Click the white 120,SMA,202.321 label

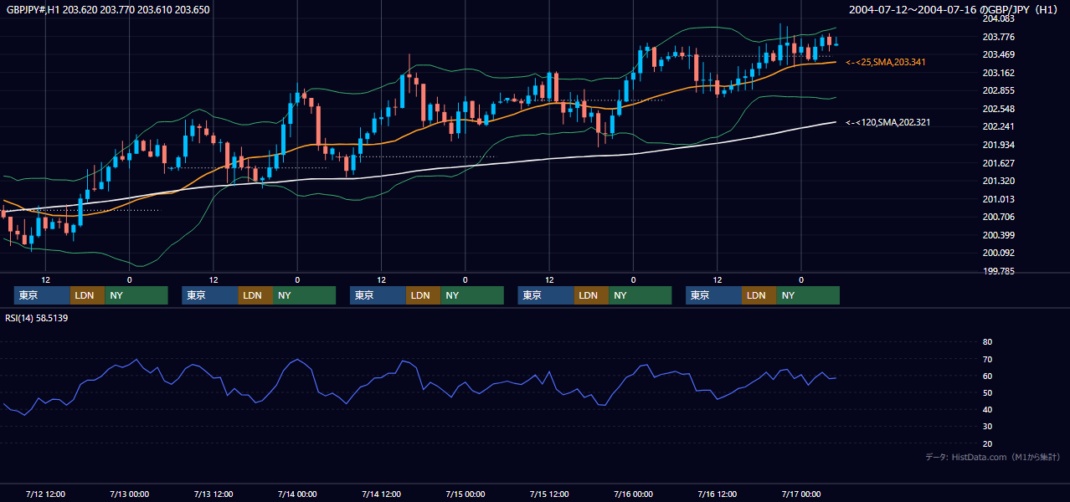[887, 122]
